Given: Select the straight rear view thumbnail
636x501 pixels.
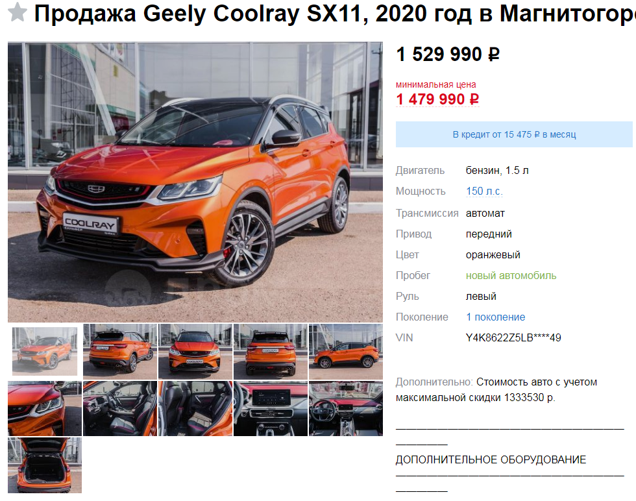Looking at the screenshot, I should click(271, 352).
